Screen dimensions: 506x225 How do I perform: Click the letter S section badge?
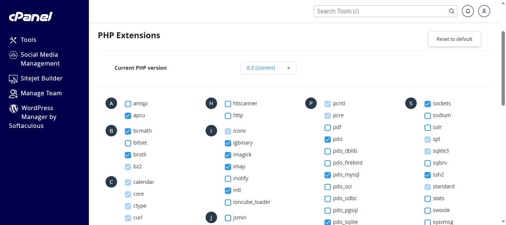(411, 103)
